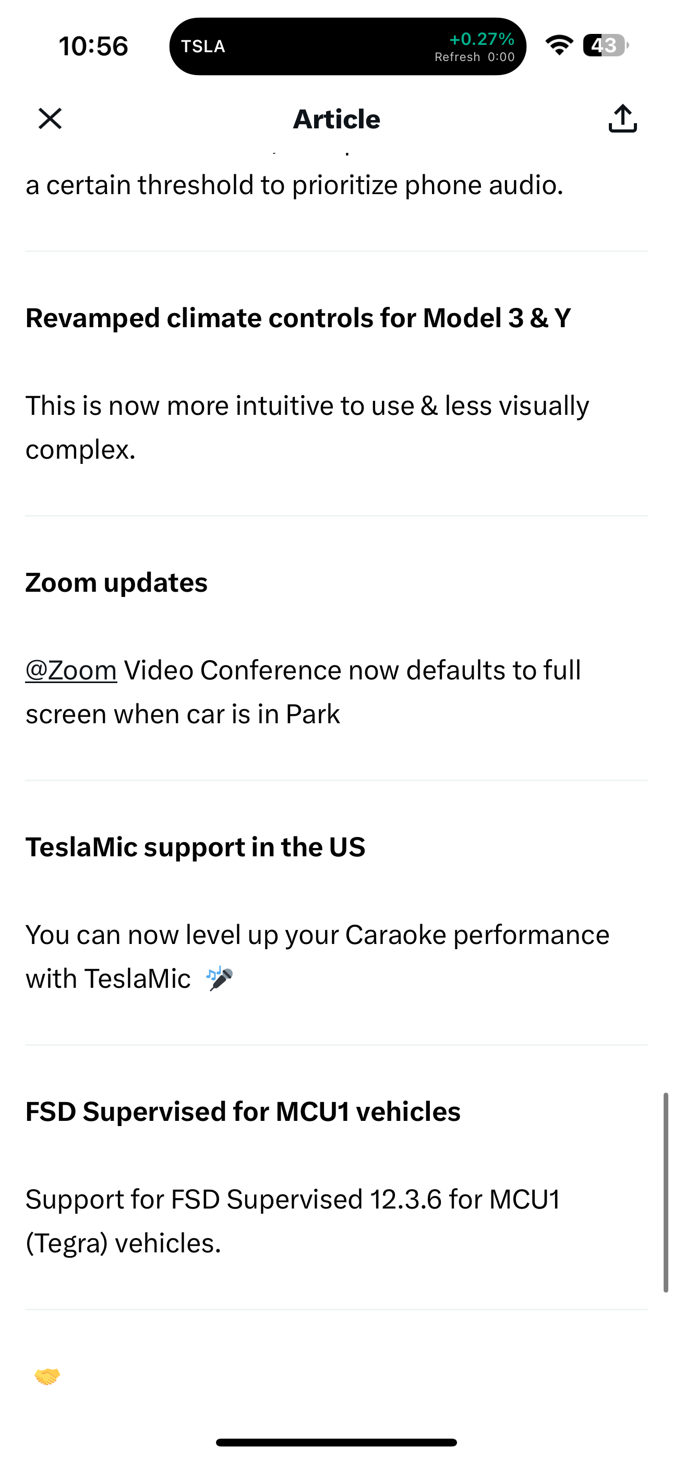673x1459 pixels.
Task: Click the vertical scrollbar on the right edge
Action: pyautogui.click(x=666, y=1192)
